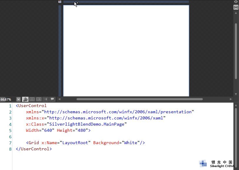
Task: Click the <Grid tag on line 7
Action: click(32, 143)
